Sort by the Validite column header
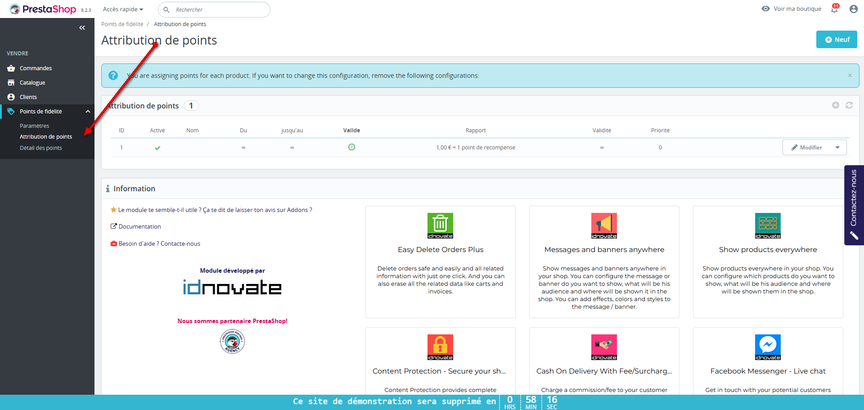 (x=602, y=131)
